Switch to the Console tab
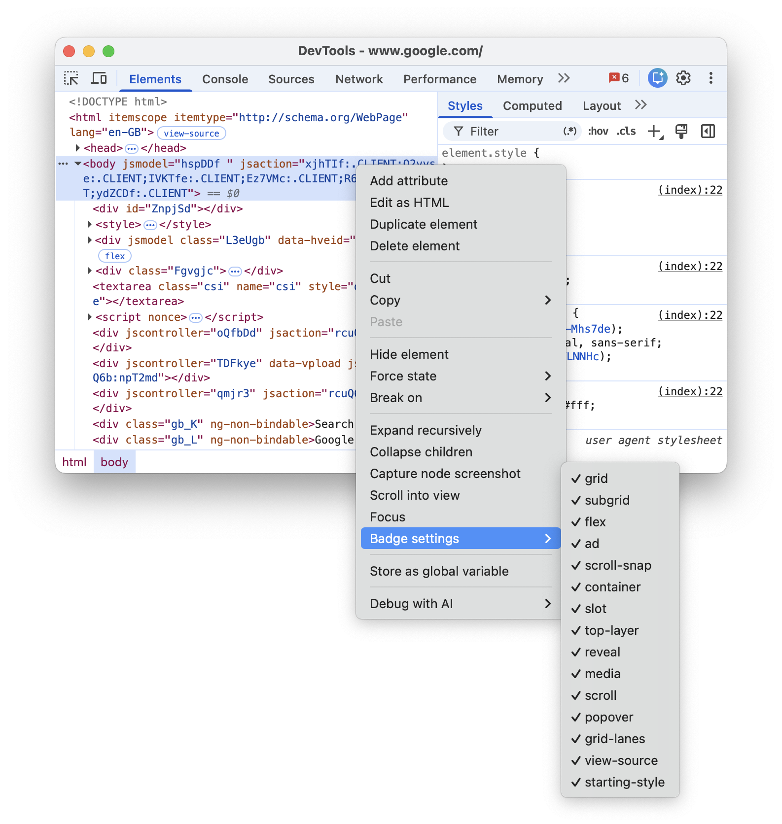This screenshot has height=824, width=782. [225, 79]
